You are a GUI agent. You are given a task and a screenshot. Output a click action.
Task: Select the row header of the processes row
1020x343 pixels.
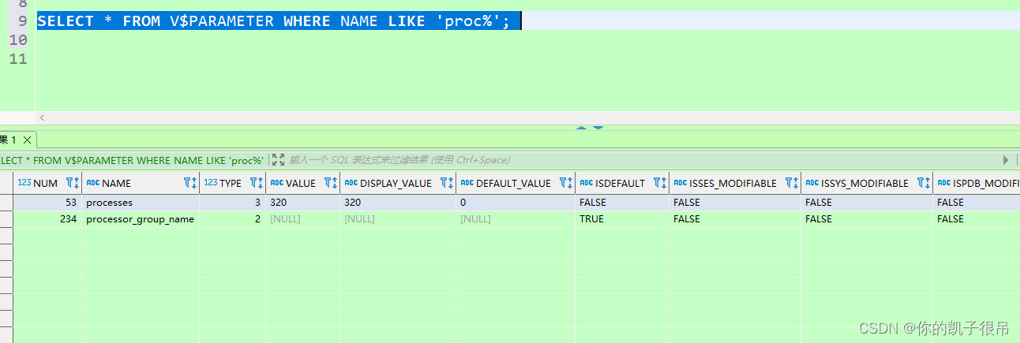6,203
